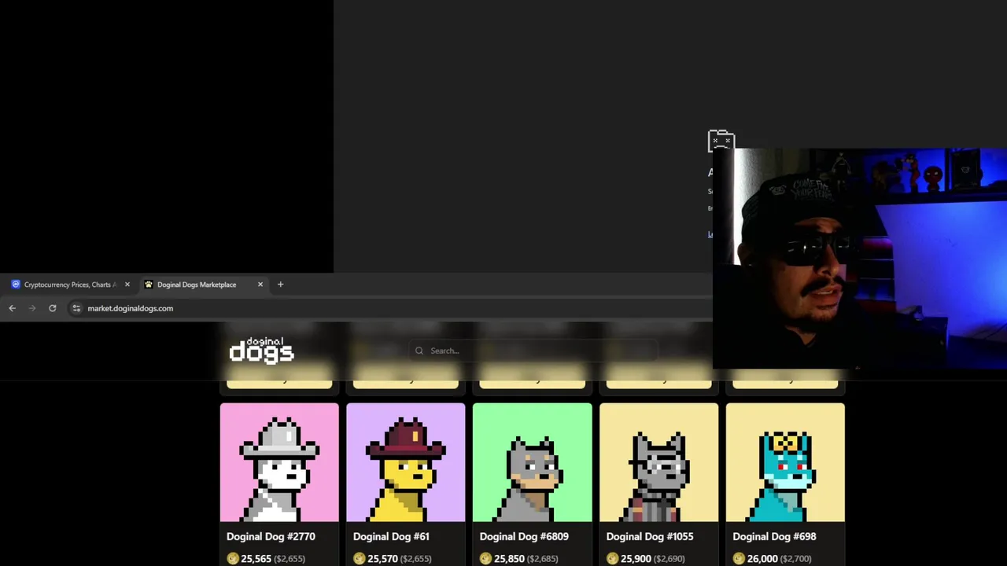The image size is (1007, 566).
Task: Click the Dogecoin icon beside 25,570
Action: click(360, 558)
